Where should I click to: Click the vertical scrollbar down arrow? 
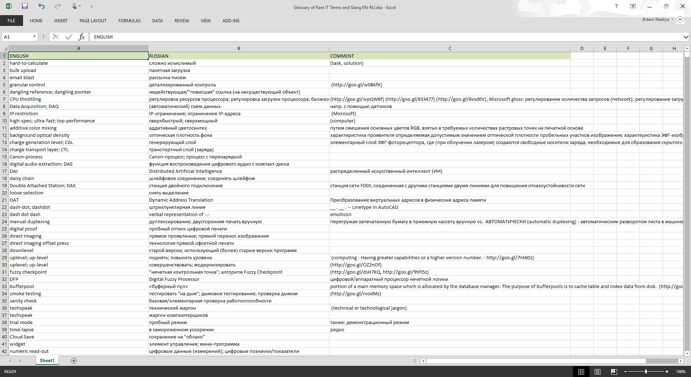(687, 353)
